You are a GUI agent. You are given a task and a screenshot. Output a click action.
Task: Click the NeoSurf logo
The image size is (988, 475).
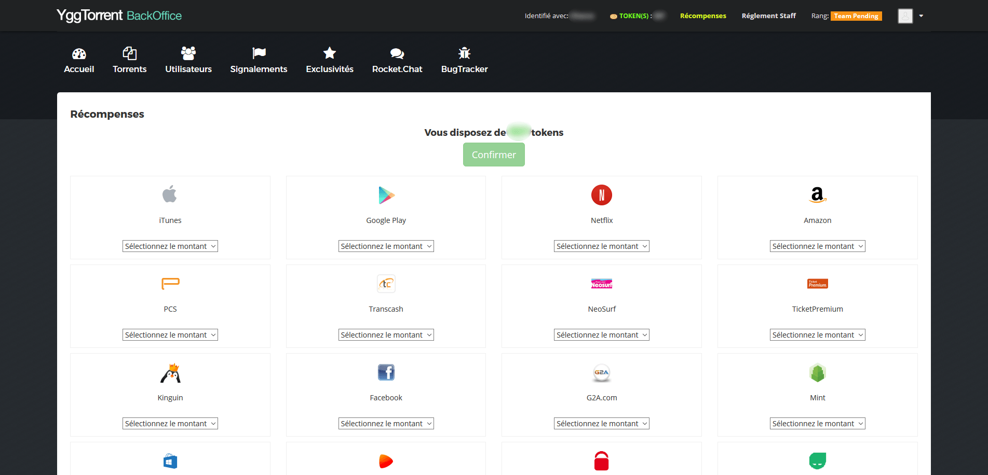click(602, 284)
